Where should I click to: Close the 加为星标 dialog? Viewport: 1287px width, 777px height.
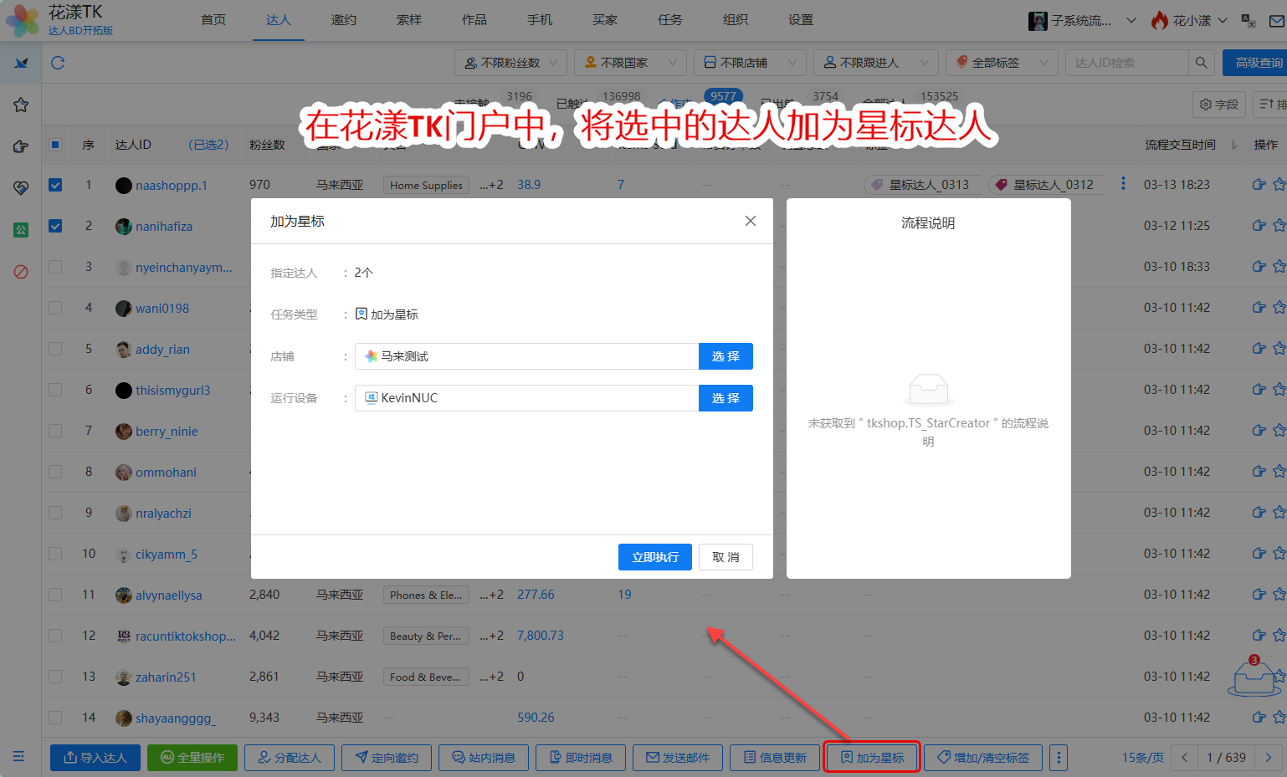(750, 221)
